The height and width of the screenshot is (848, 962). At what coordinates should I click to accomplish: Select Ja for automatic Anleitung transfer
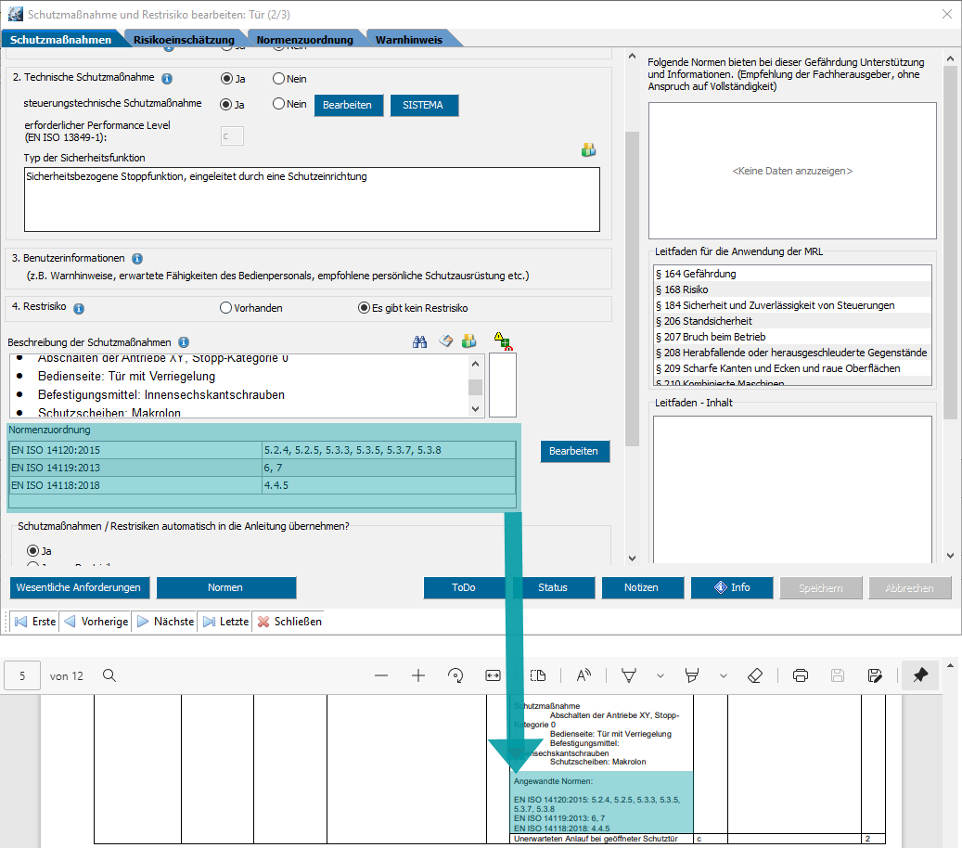(x=33, y=550)
